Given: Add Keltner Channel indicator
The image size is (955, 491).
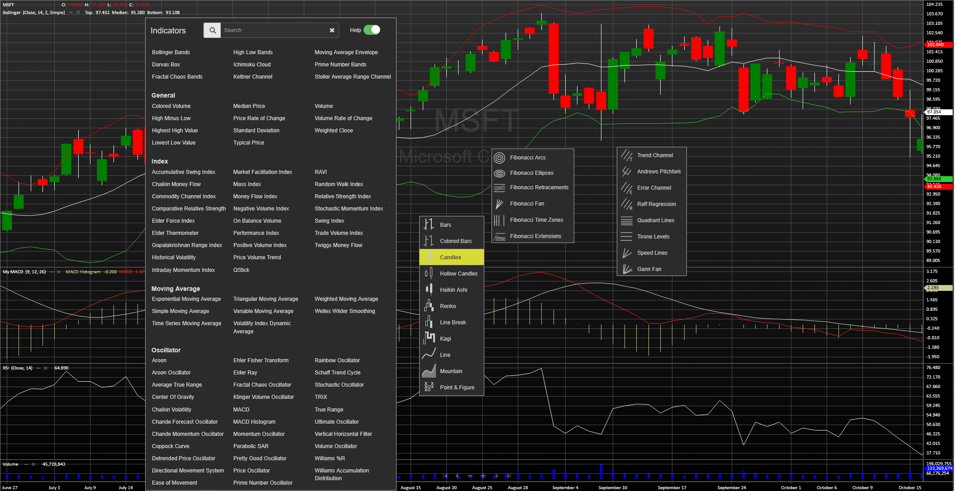Looking at the screenshot, I should point(253,77).
